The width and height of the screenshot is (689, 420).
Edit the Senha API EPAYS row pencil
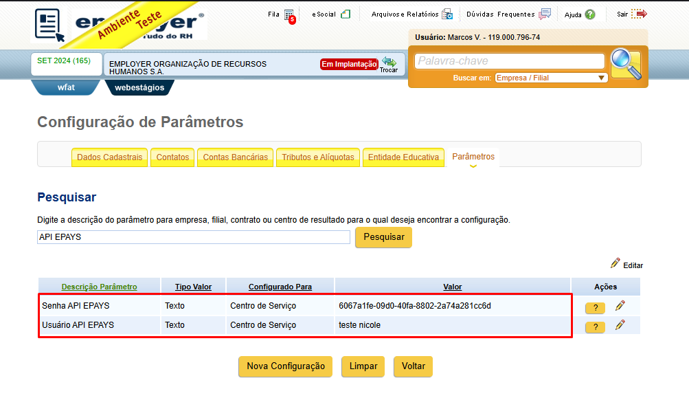(620, 305)
